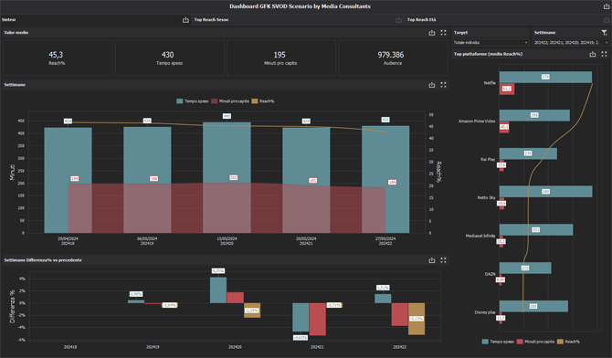The width and height of the screenshot is (612, 358).
Task: Open the Settimane weeks multi-select dropdown
Action: [571, 43]
